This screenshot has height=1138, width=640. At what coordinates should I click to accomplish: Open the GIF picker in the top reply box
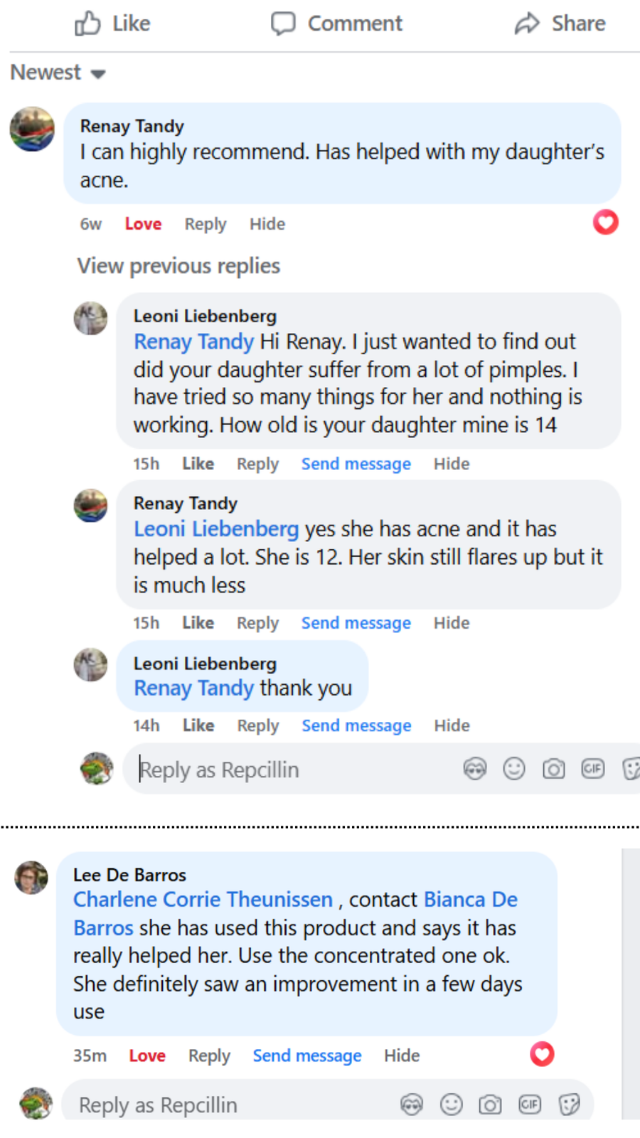(592, 768)
